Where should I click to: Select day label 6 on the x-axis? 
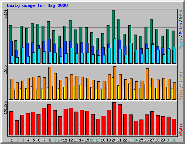pyautogui.click(x=39, y=140)
